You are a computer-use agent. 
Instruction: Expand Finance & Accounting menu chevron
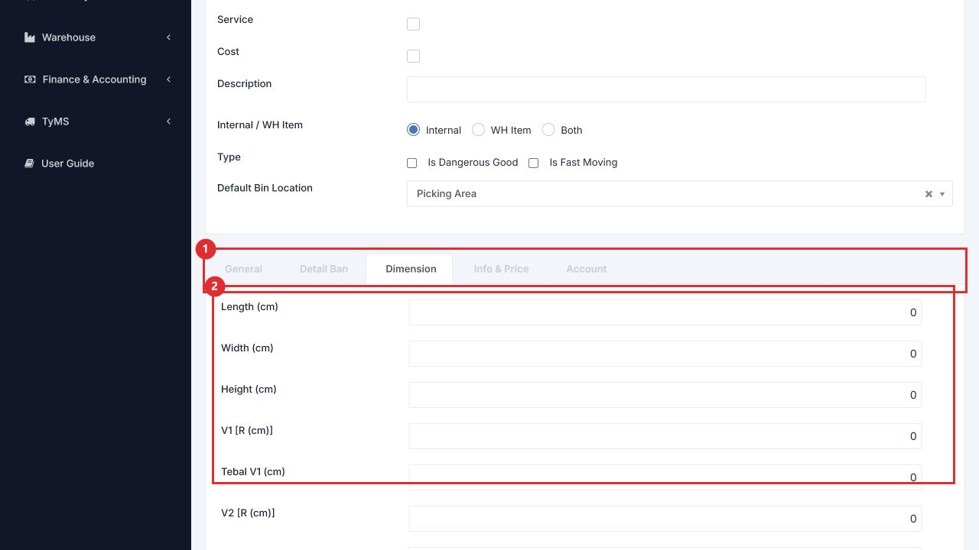point(168,79)
